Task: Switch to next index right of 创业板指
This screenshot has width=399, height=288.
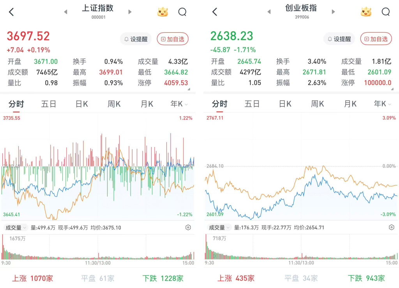Action: 334,12
